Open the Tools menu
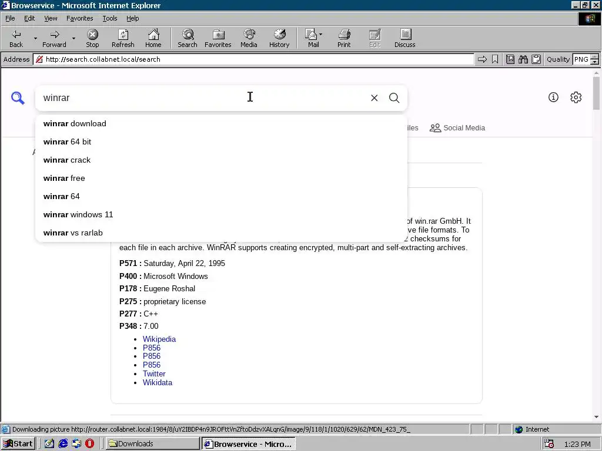This screenshot has height=451, width=602. click(x=109, y=18)
